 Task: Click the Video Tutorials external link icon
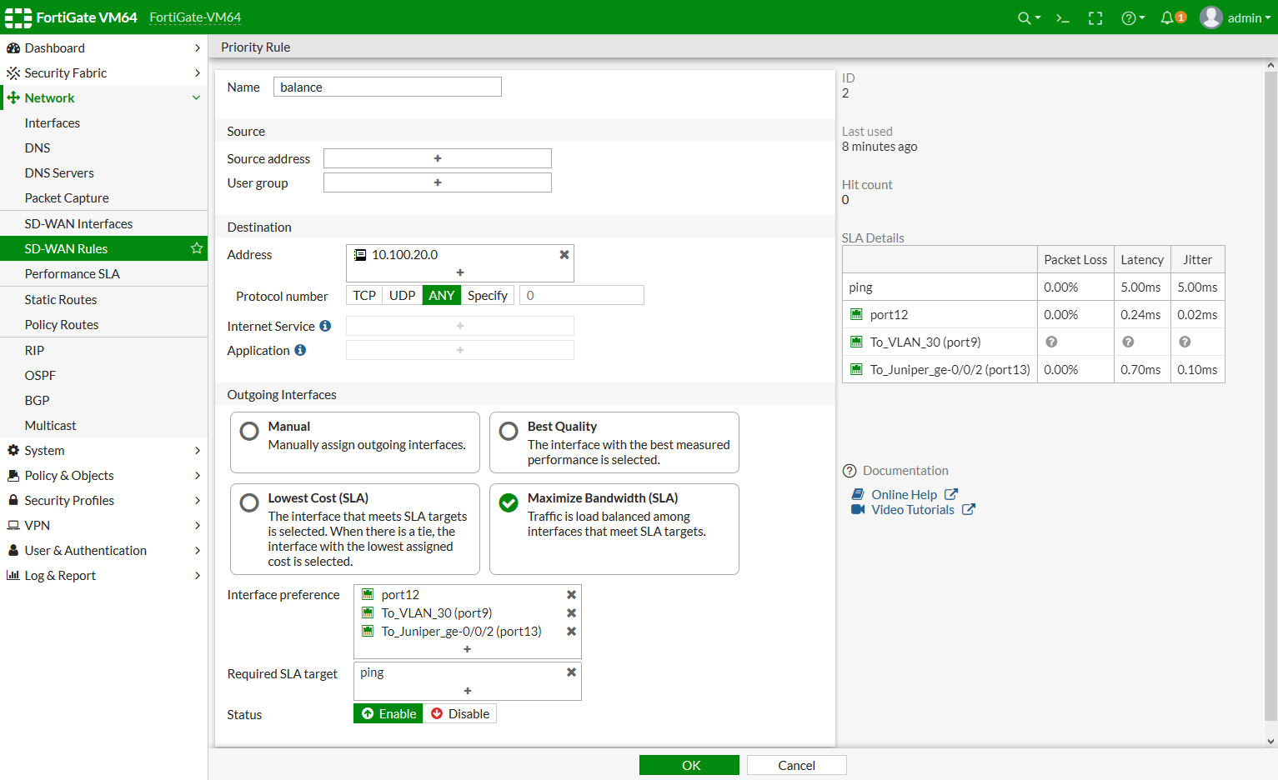coord(968,509)
